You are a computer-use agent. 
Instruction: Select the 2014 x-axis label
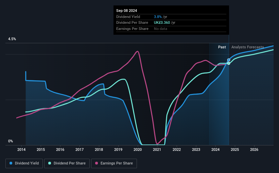click(21, 150)
